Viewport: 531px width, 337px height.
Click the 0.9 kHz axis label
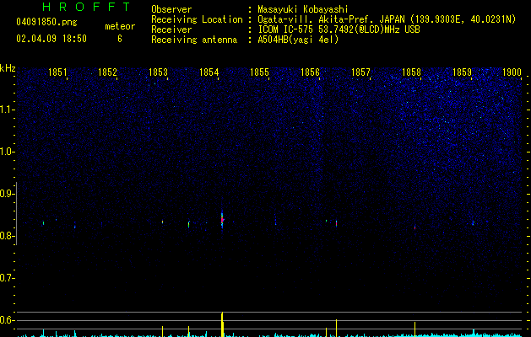tap(7, 194)
